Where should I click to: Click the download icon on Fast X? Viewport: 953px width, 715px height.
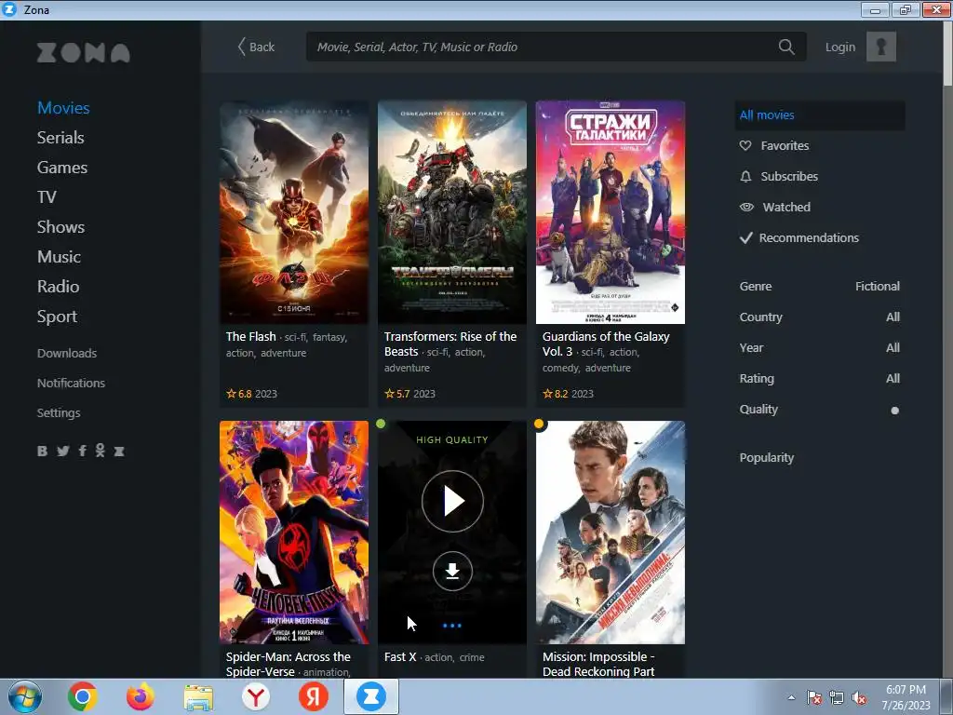(x=452, y=571)
